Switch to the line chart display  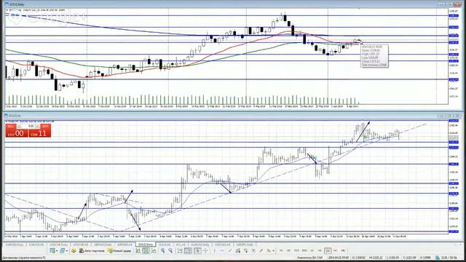click(x=154, y=250)
